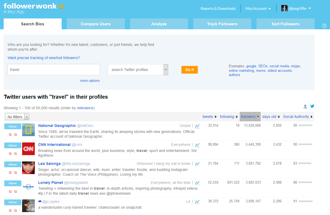This screenshot has width=330, height=215.
Task: Open National Geographic profile picture
Action: tap(28, 130)
